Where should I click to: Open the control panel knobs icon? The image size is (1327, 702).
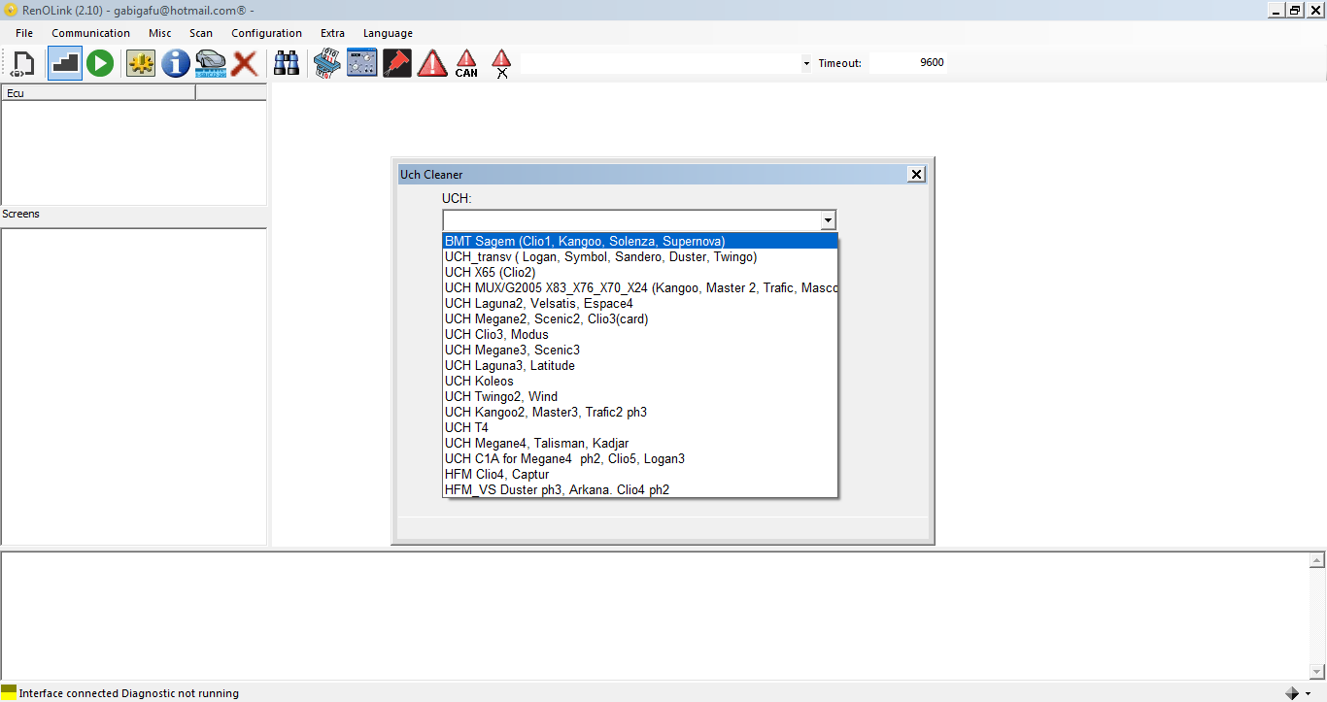pyautogui.click(x=362, y=63)
